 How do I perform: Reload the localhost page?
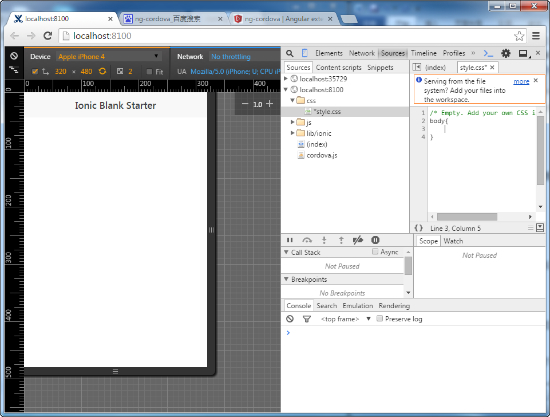(48, 36)
